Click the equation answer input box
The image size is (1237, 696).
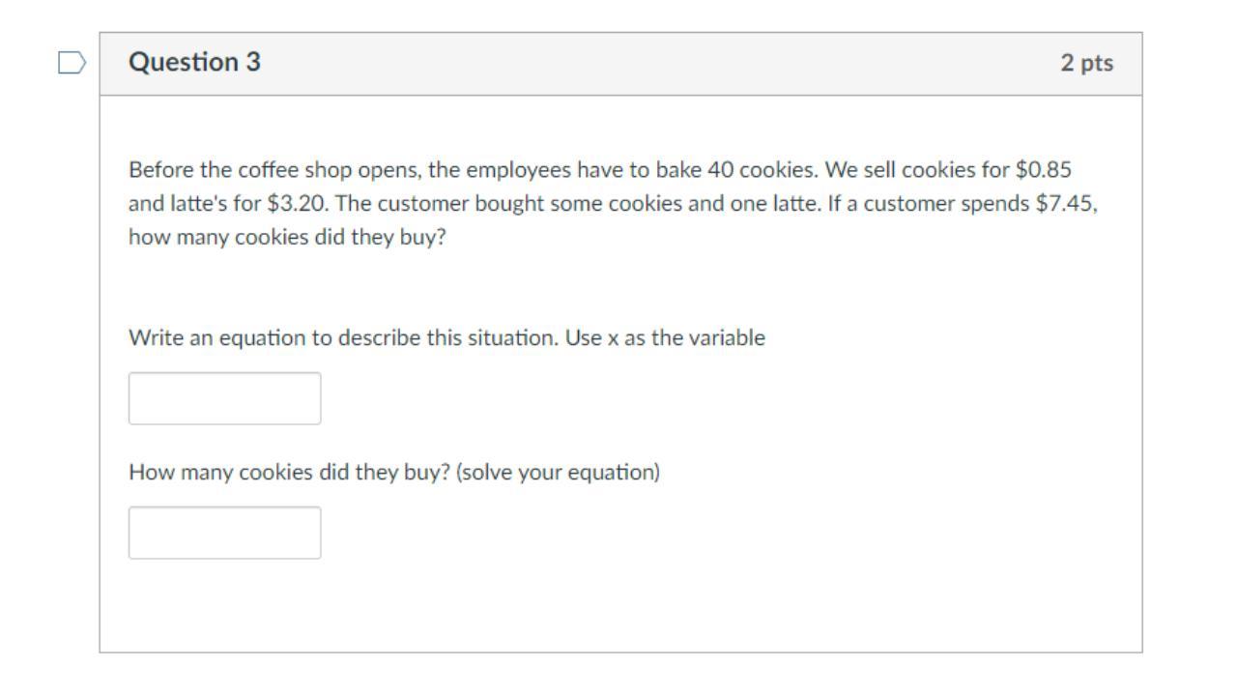pyautogui.click(x=224, y=398)
